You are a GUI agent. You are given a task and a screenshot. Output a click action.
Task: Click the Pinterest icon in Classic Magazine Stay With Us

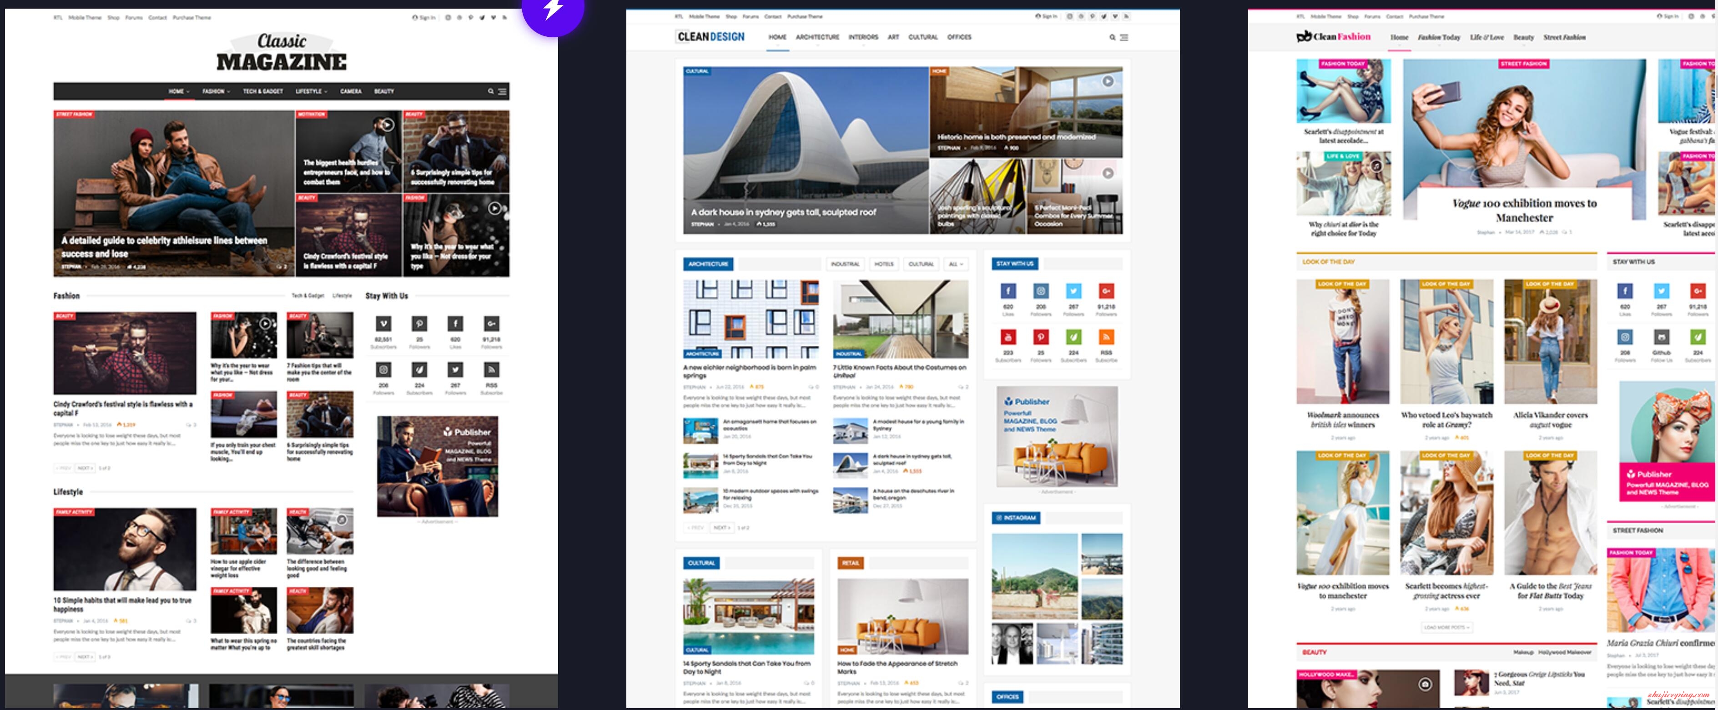click(x=419, y=324)
